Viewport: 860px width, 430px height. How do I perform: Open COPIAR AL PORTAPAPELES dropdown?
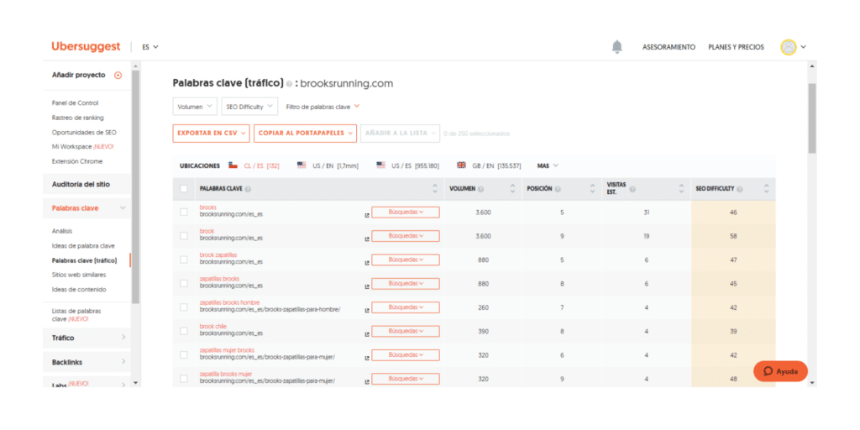pos(305,134)
